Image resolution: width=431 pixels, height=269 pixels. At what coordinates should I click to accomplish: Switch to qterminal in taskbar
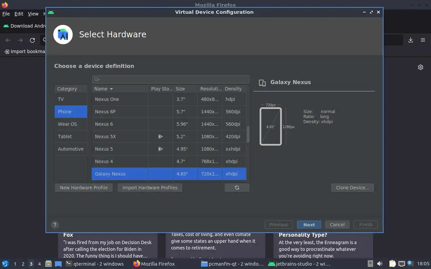[95, 264]
